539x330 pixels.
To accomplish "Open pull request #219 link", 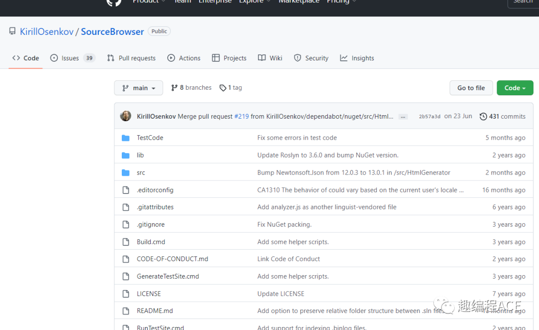I will point(242,117).
